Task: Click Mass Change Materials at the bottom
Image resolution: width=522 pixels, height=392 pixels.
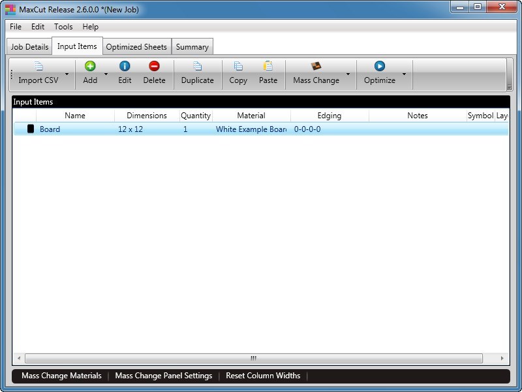Action: pyautogui.click(x=61, y=376)
